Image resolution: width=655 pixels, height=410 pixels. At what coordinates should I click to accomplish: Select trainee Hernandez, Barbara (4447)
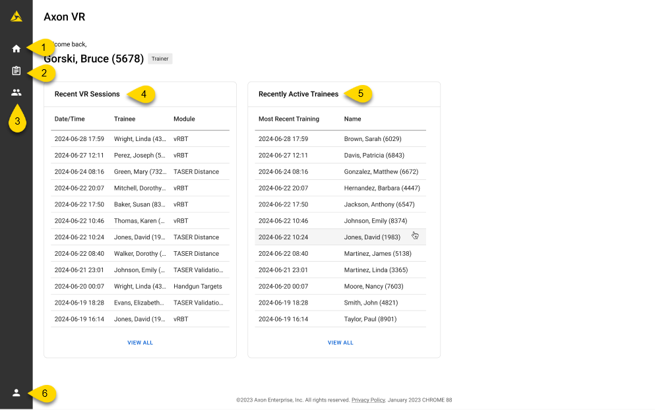(x=340, y=188)
